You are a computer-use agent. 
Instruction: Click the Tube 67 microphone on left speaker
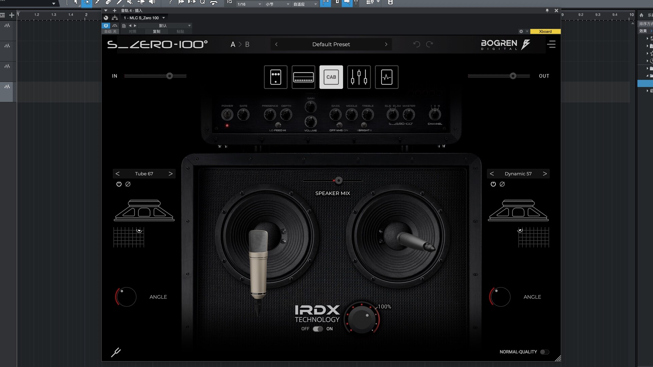click(258, 265)
